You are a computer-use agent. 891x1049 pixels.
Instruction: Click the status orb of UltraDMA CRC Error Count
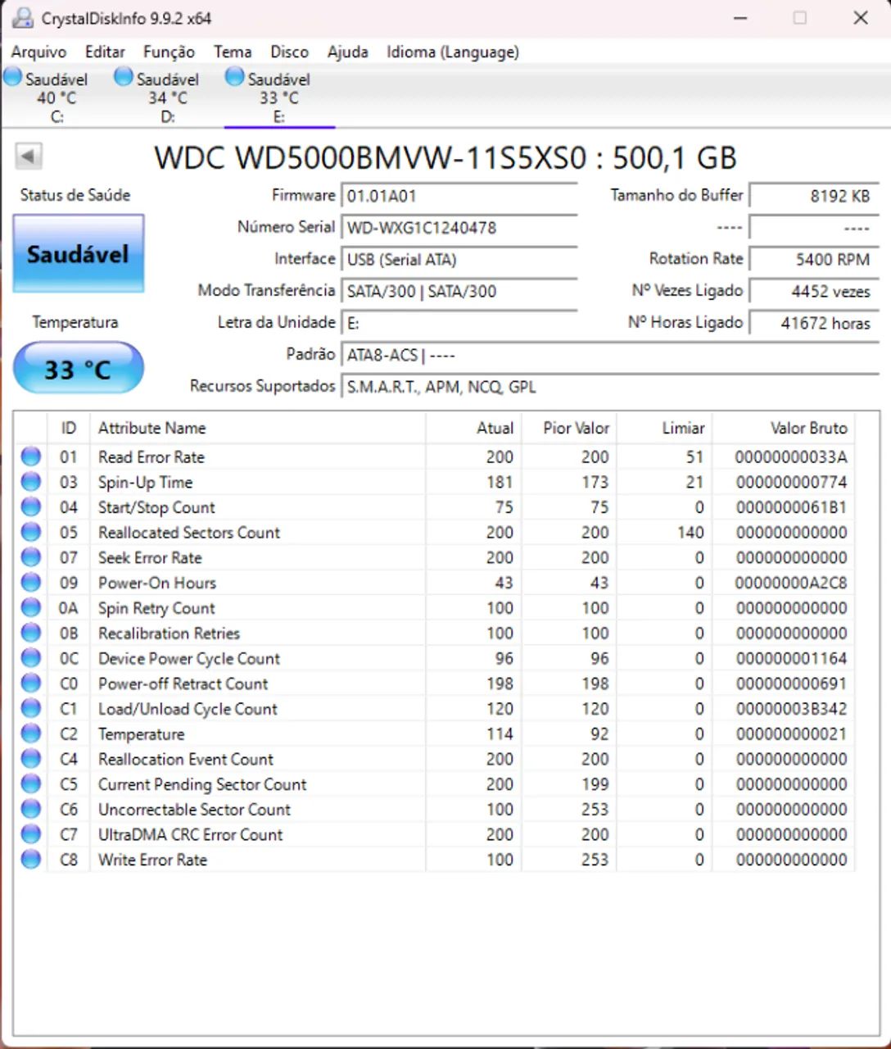31,834
